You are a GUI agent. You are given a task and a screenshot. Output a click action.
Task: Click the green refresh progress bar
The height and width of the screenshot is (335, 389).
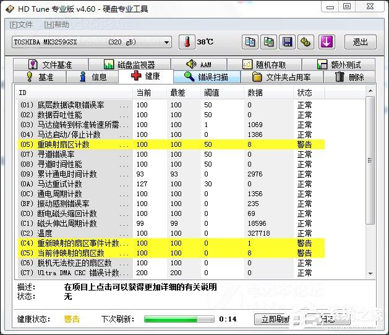tap(179, 319)
